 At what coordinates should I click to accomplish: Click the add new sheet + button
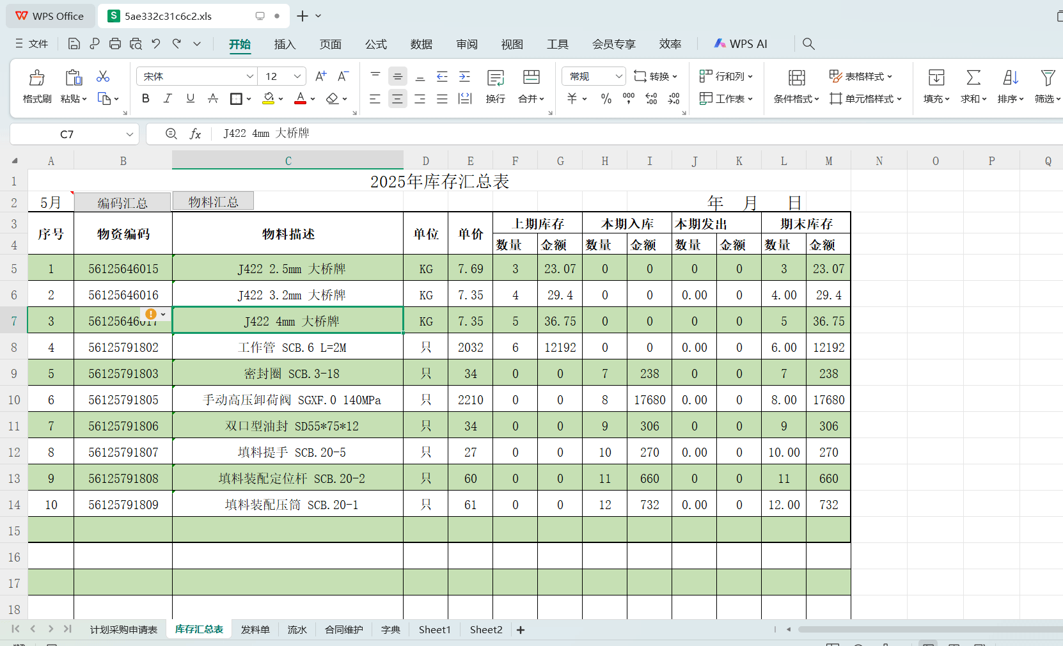pyautogui.click(x=521, y=629)
